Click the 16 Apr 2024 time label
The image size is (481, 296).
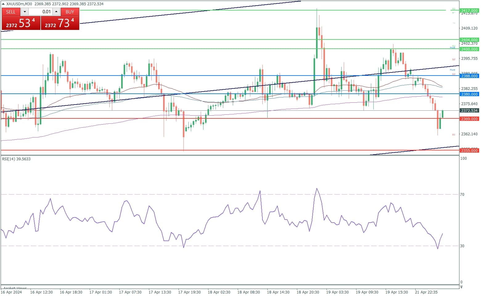11,292
